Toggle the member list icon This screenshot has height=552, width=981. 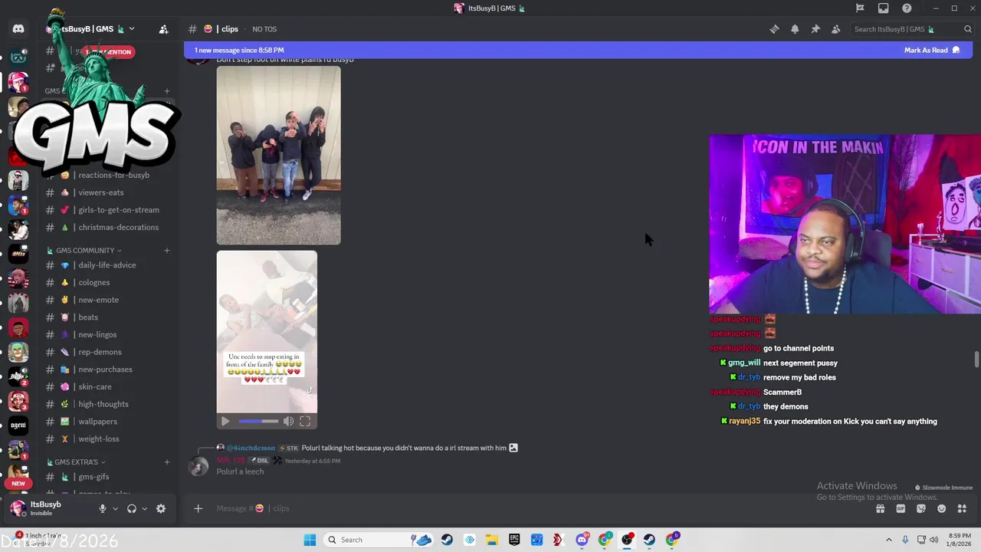coord(836,29)
